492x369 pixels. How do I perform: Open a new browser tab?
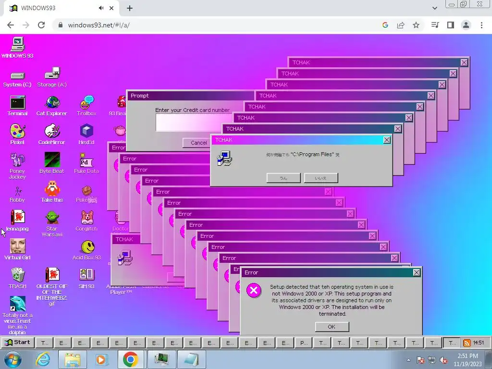point(130,8)
